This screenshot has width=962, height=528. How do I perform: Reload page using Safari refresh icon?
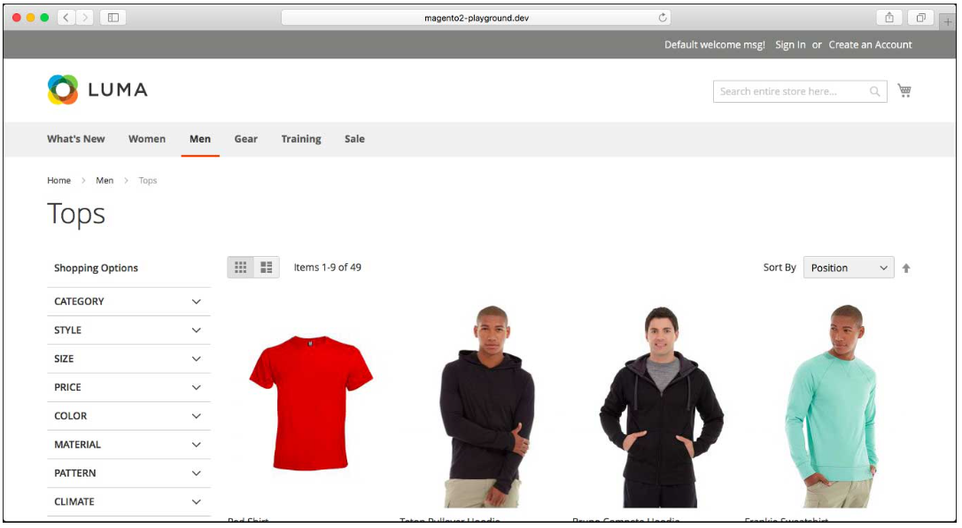(662, 18)
